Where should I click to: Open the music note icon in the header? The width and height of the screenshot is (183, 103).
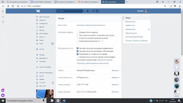(93, 11)
